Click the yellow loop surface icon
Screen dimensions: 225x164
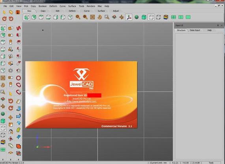[19, 130]
